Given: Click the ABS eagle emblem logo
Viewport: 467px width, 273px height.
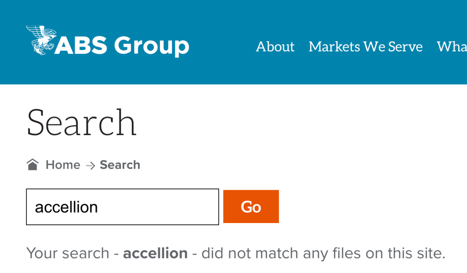Looking at the screenshot, I should coord(40,40).
